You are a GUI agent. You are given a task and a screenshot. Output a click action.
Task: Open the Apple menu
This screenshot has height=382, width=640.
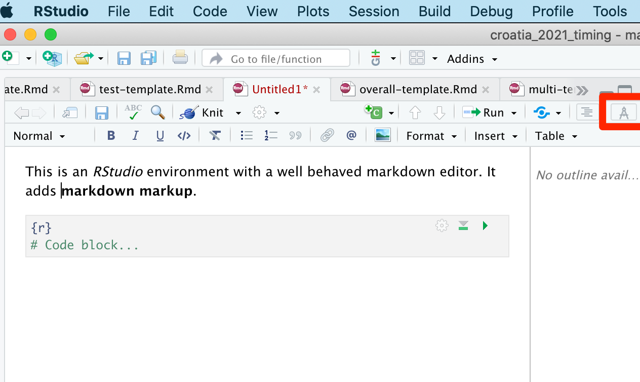click(7, 11)
